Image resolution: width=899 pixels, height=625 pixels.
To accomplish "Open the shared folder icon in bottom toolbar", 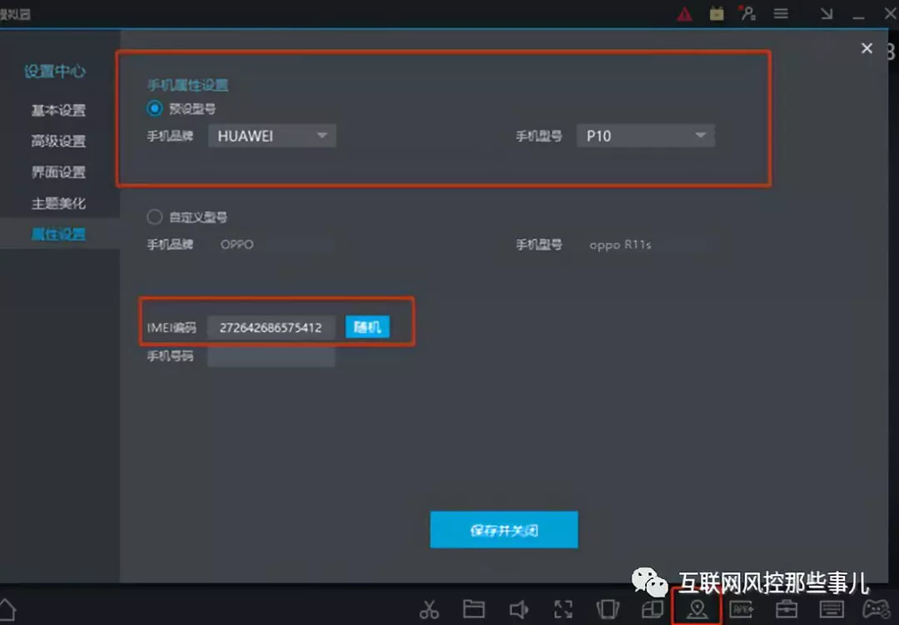I will 474,609.
